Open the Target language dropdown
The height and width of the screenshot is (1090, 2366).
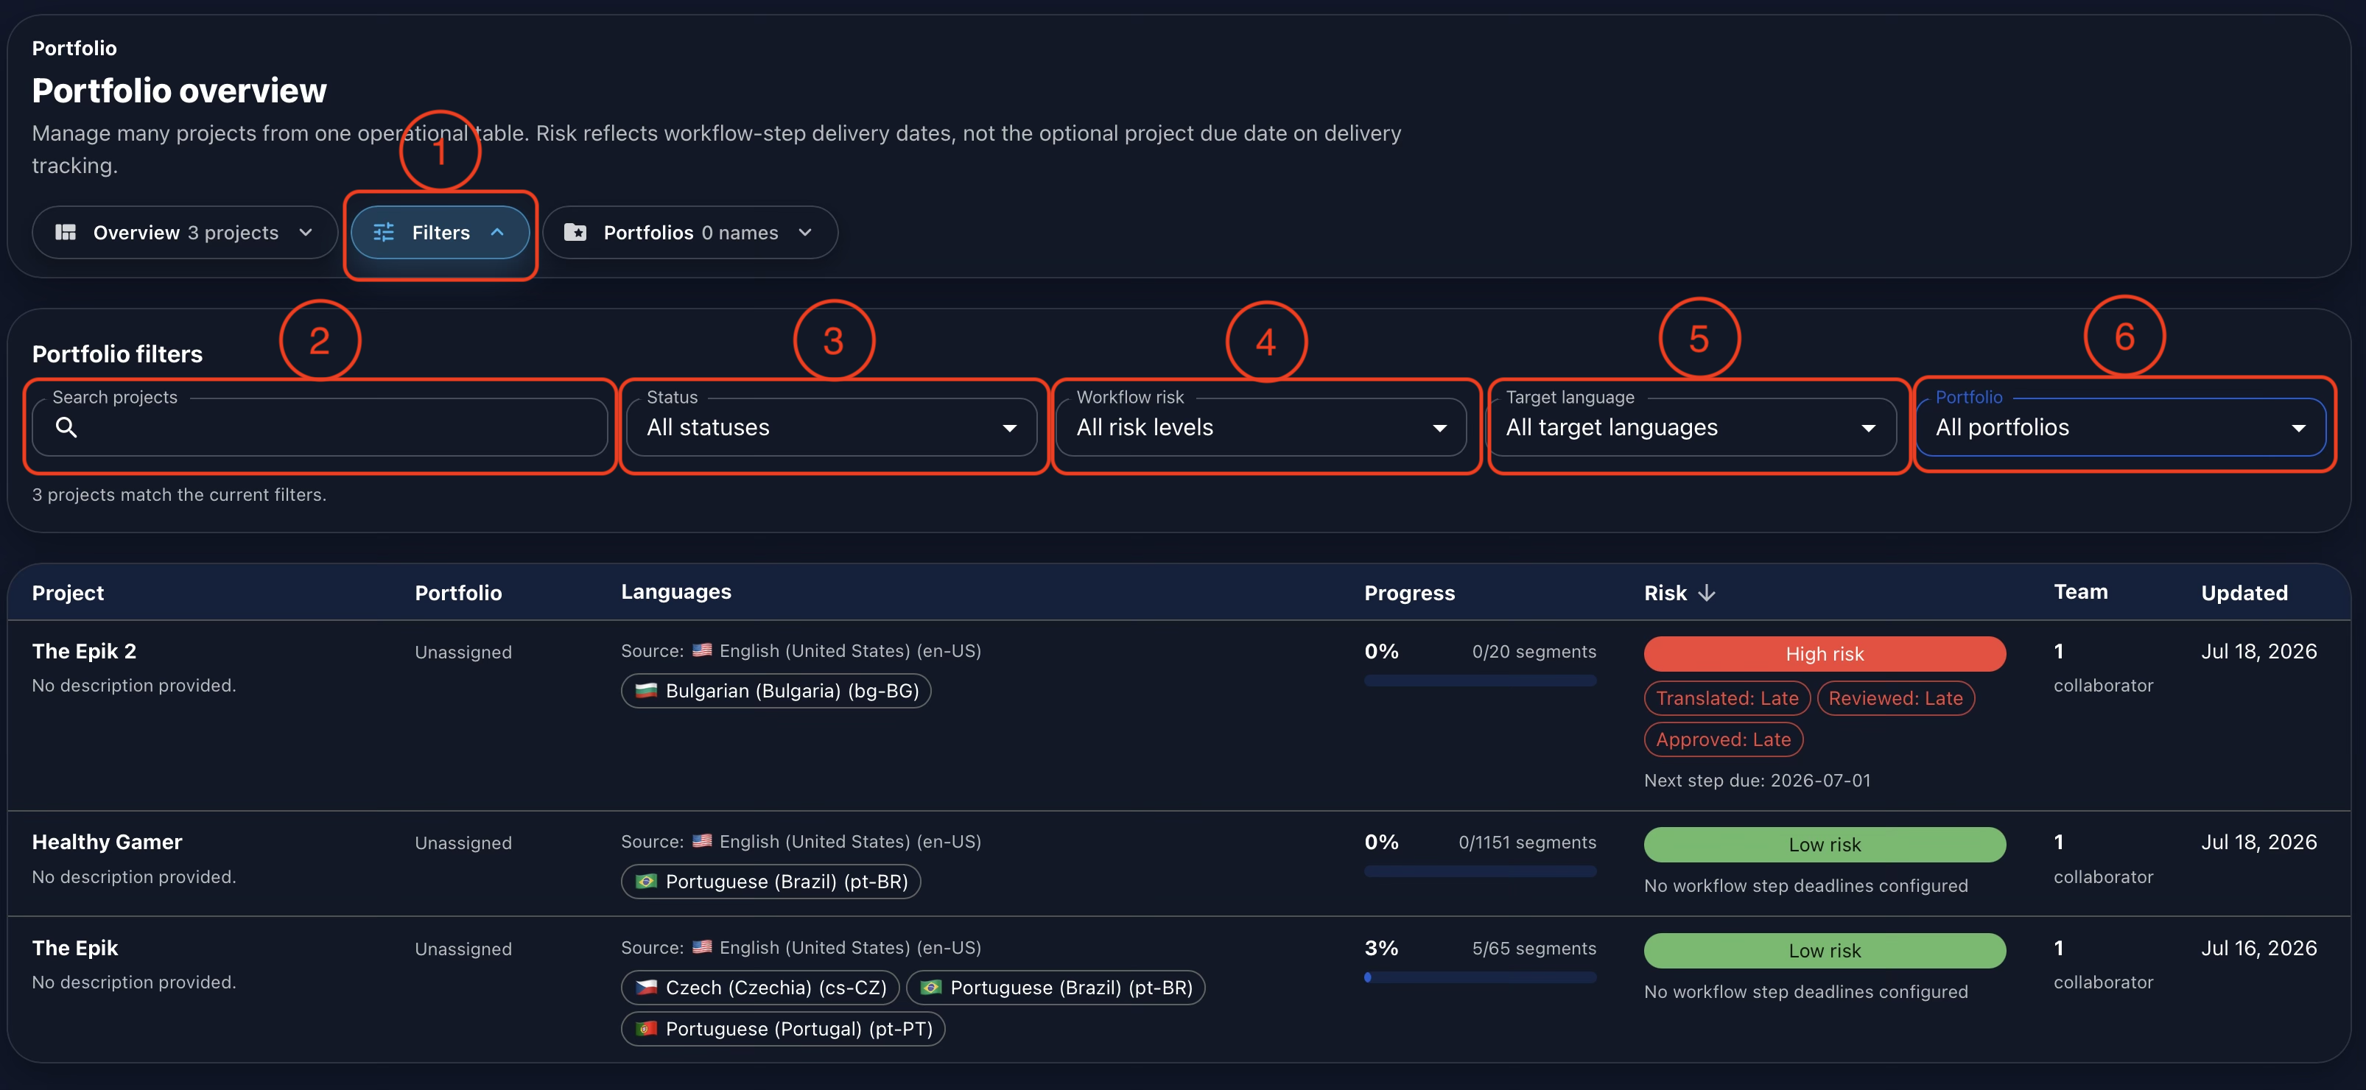click(x=1691, y=427)
